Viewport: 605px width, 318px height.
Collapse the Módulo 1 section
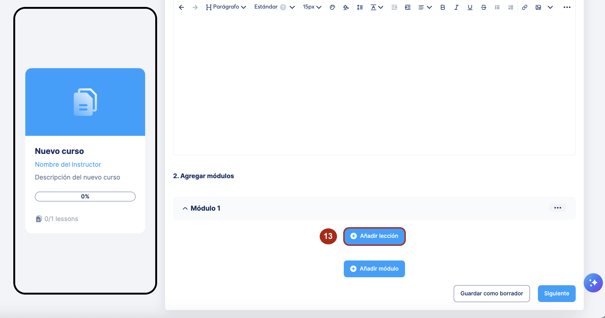click(x=185, y=208)
